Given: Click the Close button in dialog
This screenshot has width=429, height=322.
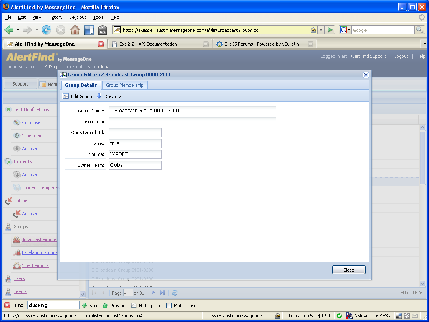Looking at the screenshot, I should click(x=349, y=270).
